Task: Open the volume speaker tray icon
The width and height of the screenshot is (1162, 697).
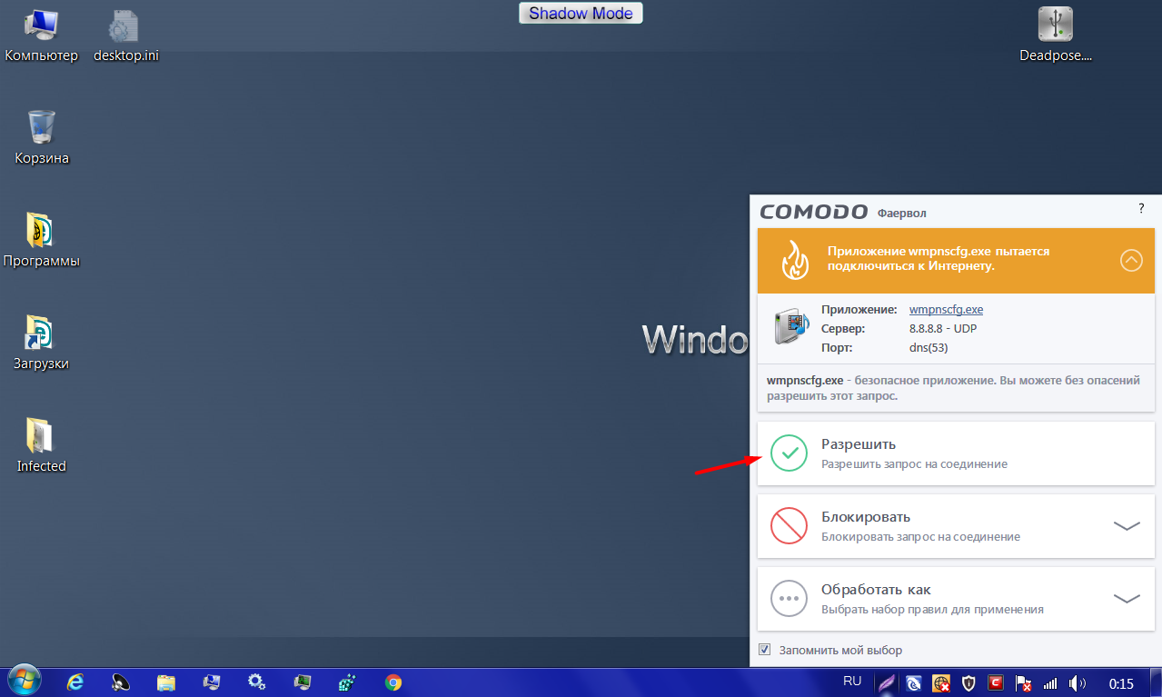Action: point(1078,682)
